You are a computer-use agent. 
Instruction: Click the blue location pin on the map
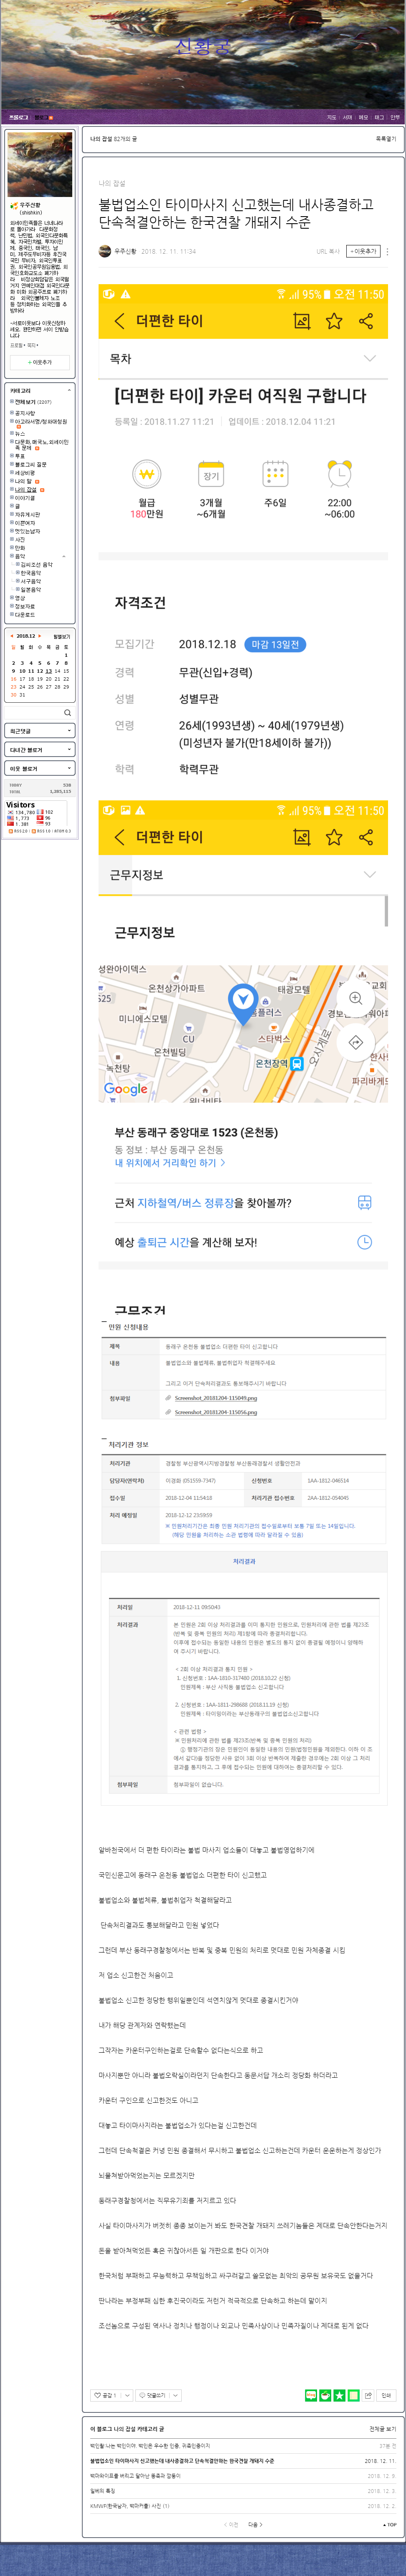click(243, 1004)
